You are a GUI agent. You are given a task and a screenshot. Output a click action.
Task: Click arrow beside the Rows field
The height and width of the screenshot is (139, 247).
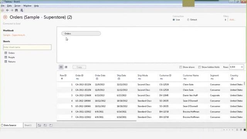coord(242,67)
